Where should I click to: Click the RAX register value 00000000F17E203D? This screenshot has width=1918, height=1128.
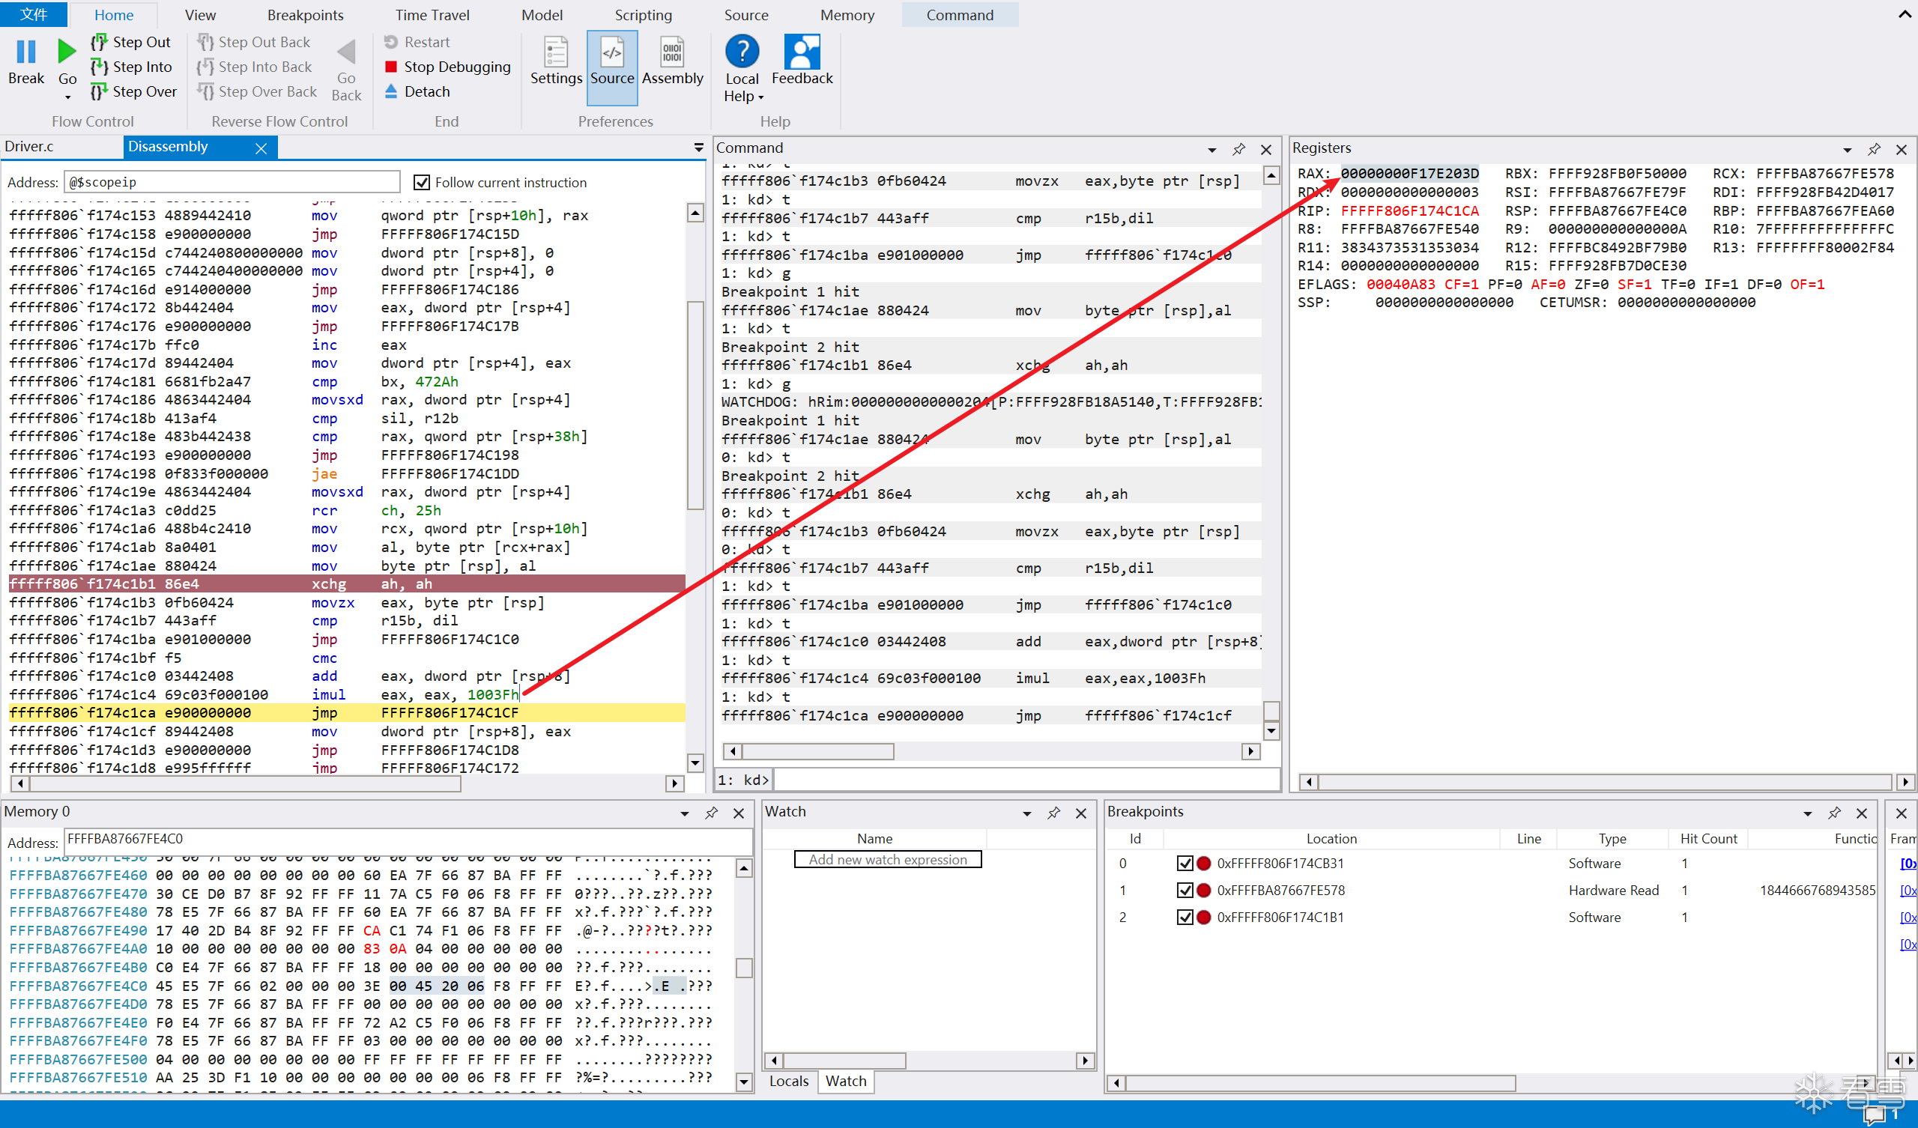1409,174
